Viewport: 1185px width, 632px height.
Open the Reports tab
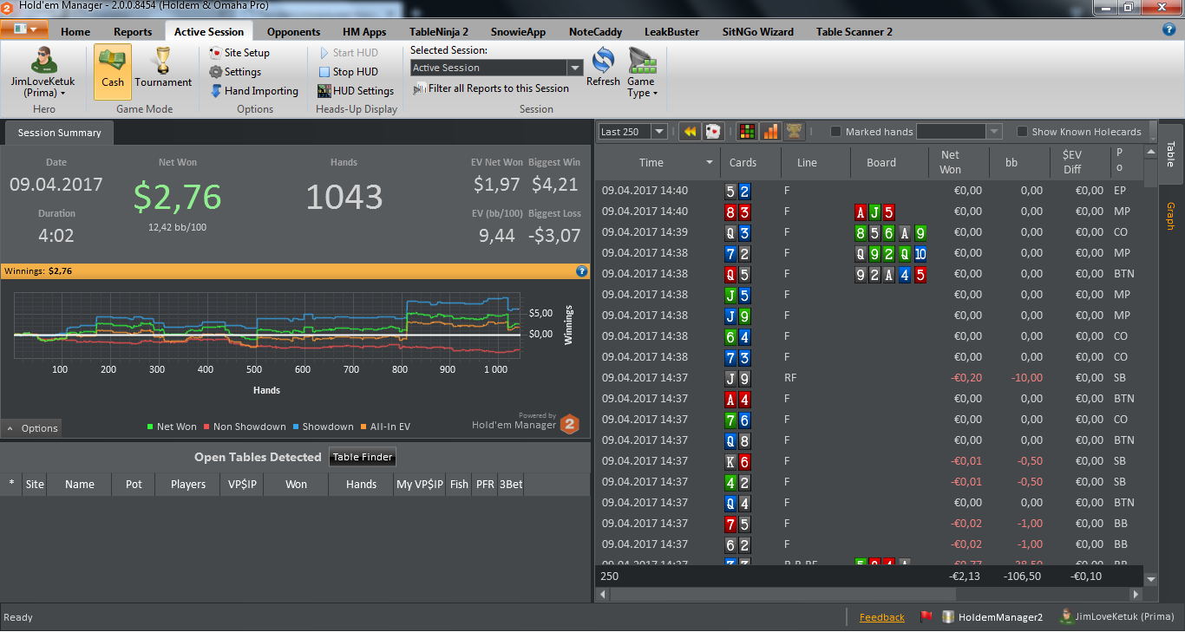coord(133,32)
